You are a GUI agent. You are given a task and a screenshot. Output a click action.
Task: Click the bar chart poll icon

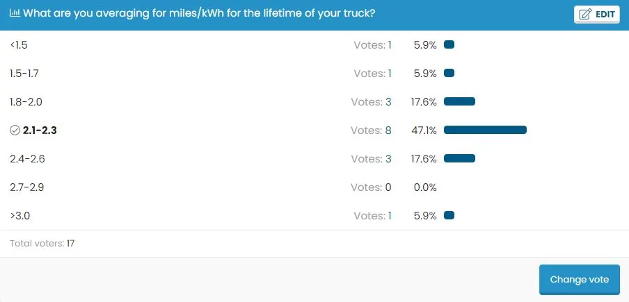pos(15,13)
